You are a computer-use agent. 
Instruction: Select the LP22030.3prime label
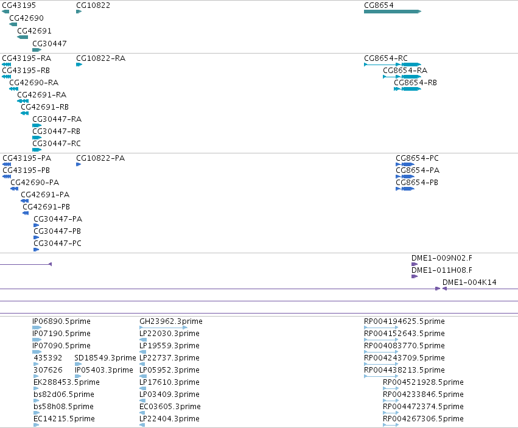coord(169,334)
